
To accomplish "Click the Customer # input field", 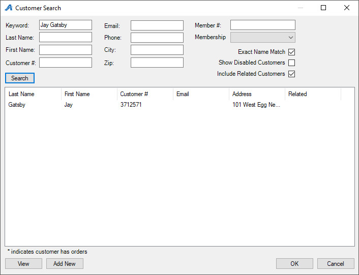I will click(66, 63).
